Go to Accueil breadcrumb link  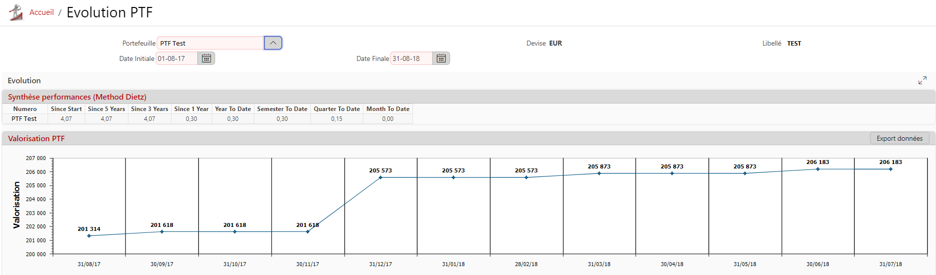click(42, 12)
